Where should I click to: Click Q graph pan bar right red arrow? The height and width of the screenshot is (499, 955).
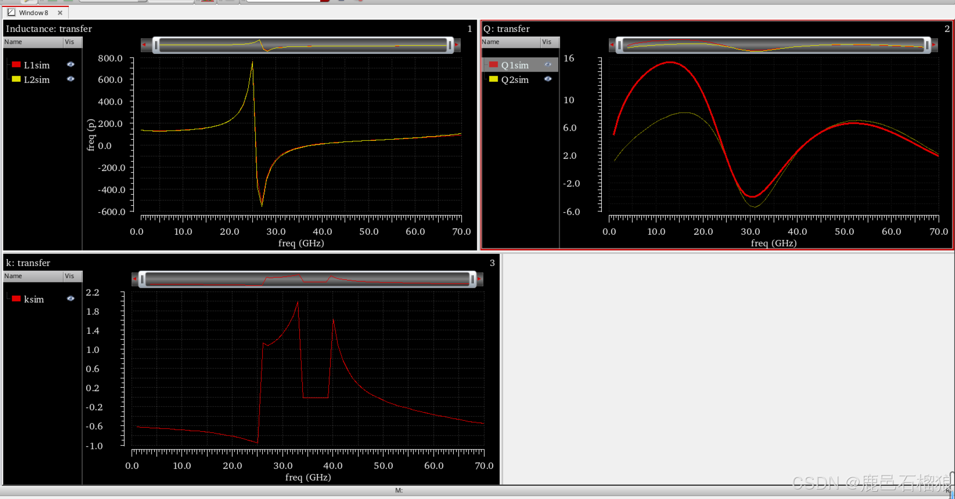(x=934, y=44)
